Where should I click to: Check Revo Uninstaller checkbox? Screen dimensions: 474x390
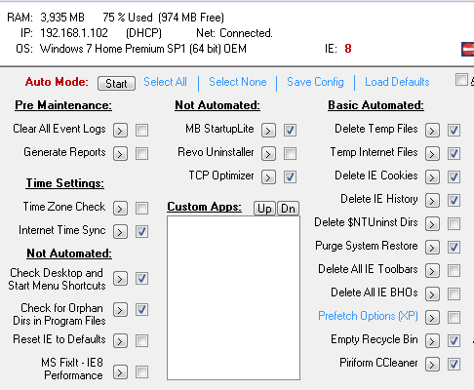coord(290,154)
